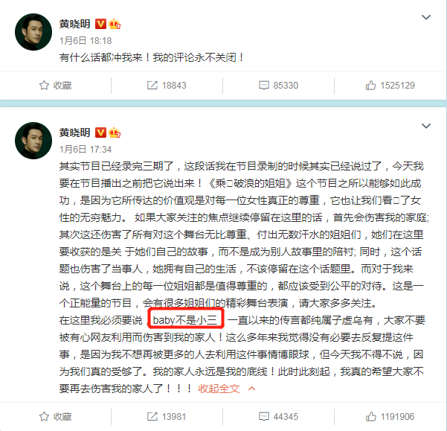This screenshot has width=447, height=431.
Task: Click the star favorite icon on second post
Action: [44, 416]
